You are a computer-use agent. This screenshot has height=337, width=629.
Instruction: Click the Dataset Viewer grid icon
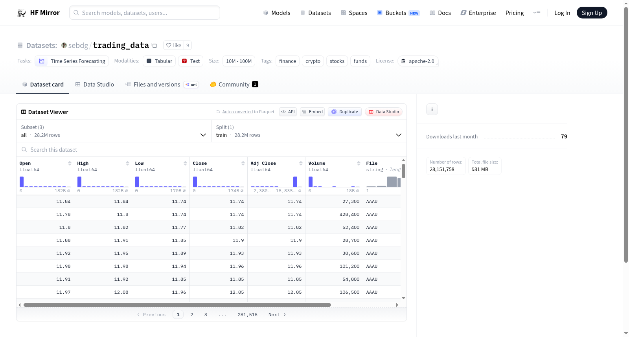(24, 112)
